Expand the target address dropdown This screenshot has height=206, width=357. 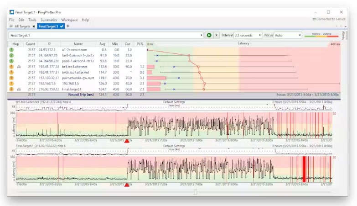[201, 35]
